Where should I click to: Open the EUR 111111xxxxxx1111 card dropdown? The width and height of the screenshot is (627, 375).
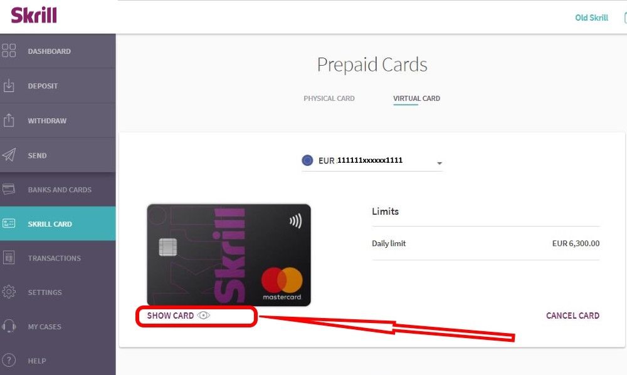click(372, 160)
